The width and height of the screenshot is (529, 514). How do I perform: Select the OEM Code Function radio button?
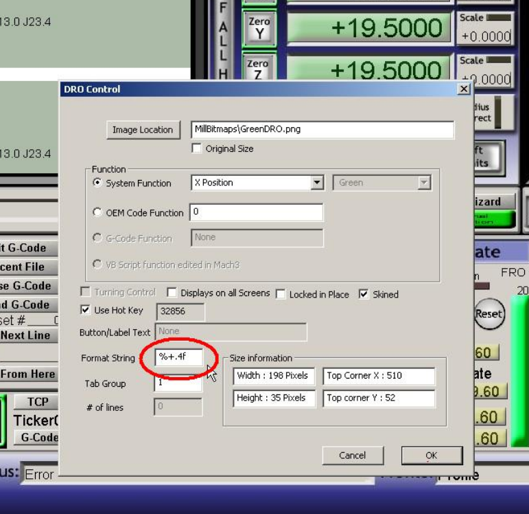point(97,212)
